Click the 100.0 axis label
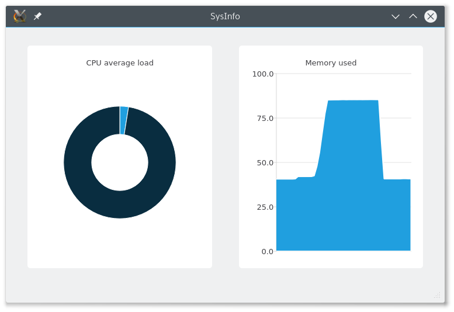 point(263,74)
